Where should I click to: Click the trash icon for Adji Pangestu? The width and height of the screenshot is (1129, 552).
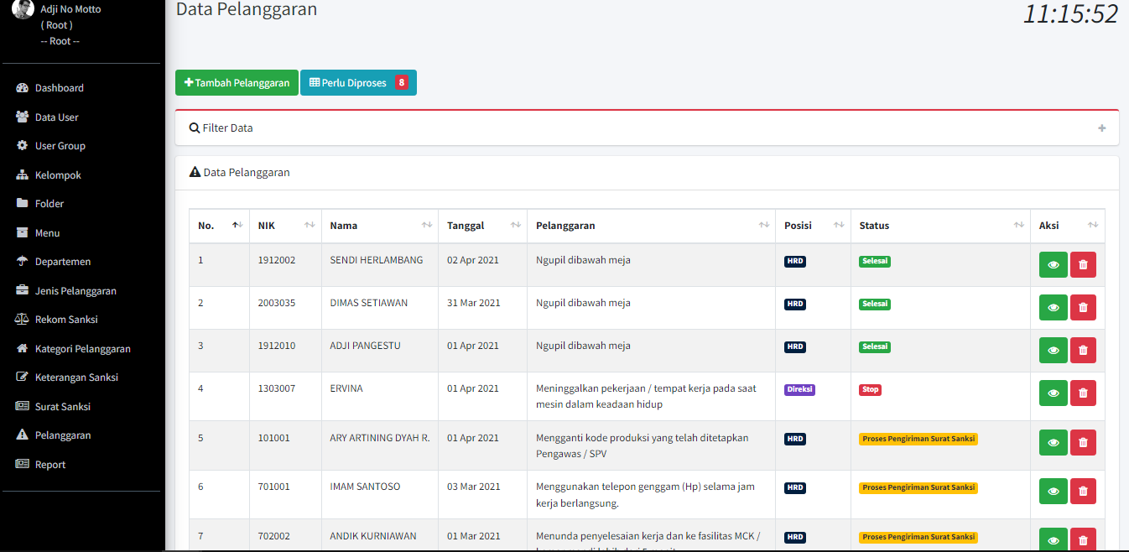(1083, 351)
